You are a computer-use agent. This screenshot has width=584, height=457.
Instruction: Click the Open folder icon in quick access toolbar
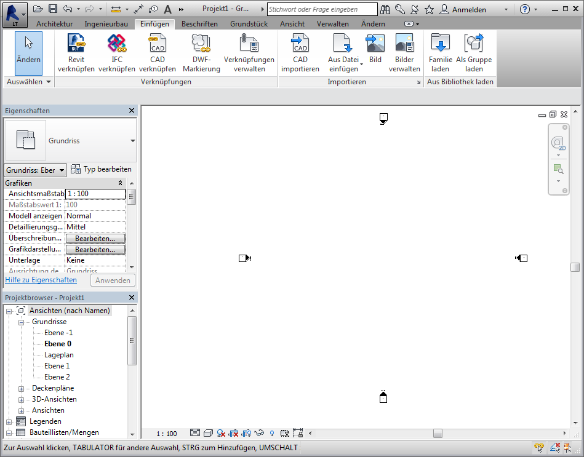38,9
